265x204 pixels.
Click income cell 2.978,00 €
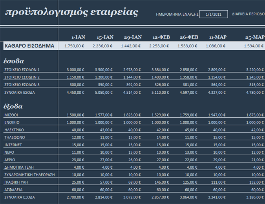pos(132,70)
